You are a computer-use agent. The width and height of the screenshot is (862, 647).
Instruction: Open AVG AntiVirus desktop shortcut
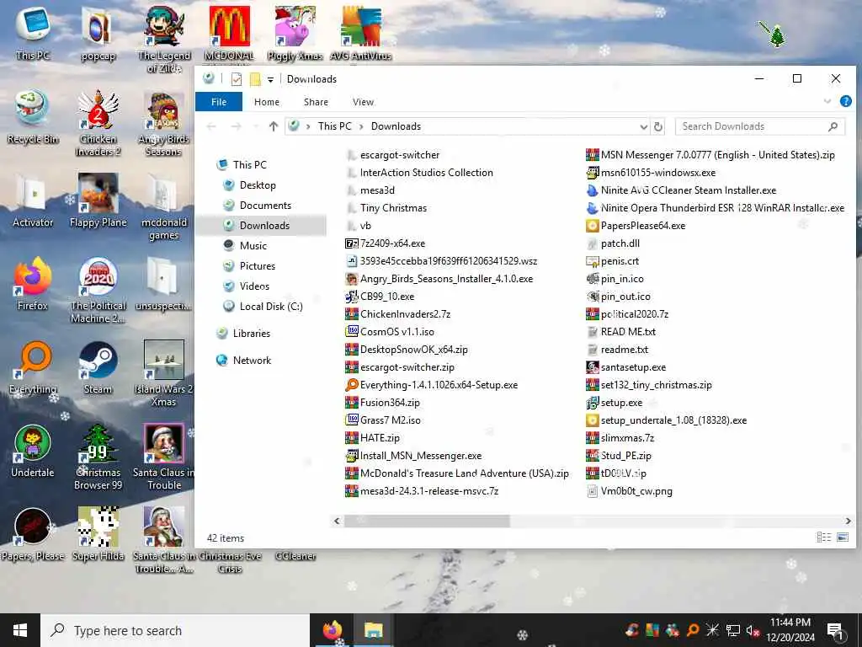pos(360,35)
